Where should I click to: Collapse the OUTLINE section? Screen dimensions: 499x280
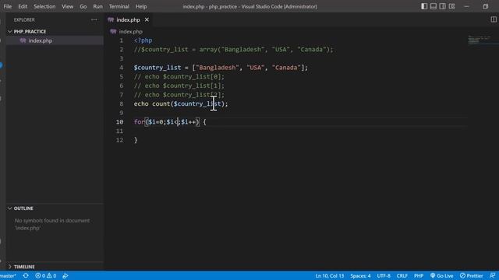23,208
